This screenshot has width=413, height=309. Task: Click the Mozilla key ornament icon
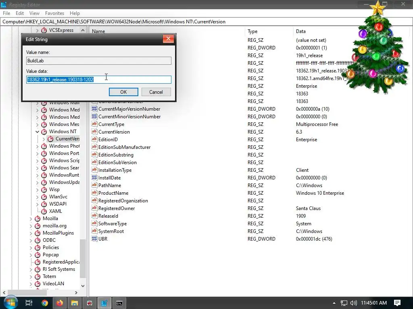point(38,218)
